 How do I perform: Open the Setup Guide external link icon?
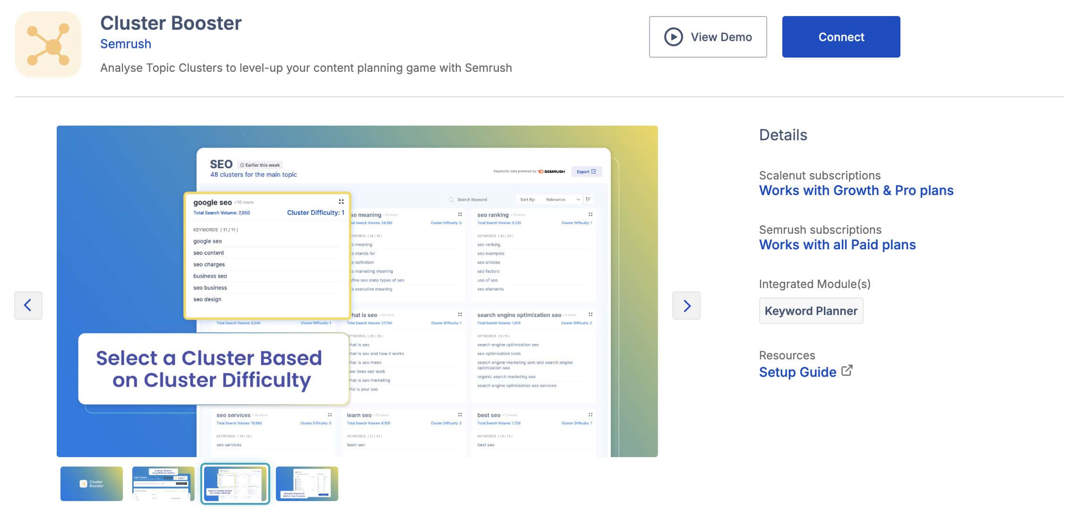click(847, 371)
